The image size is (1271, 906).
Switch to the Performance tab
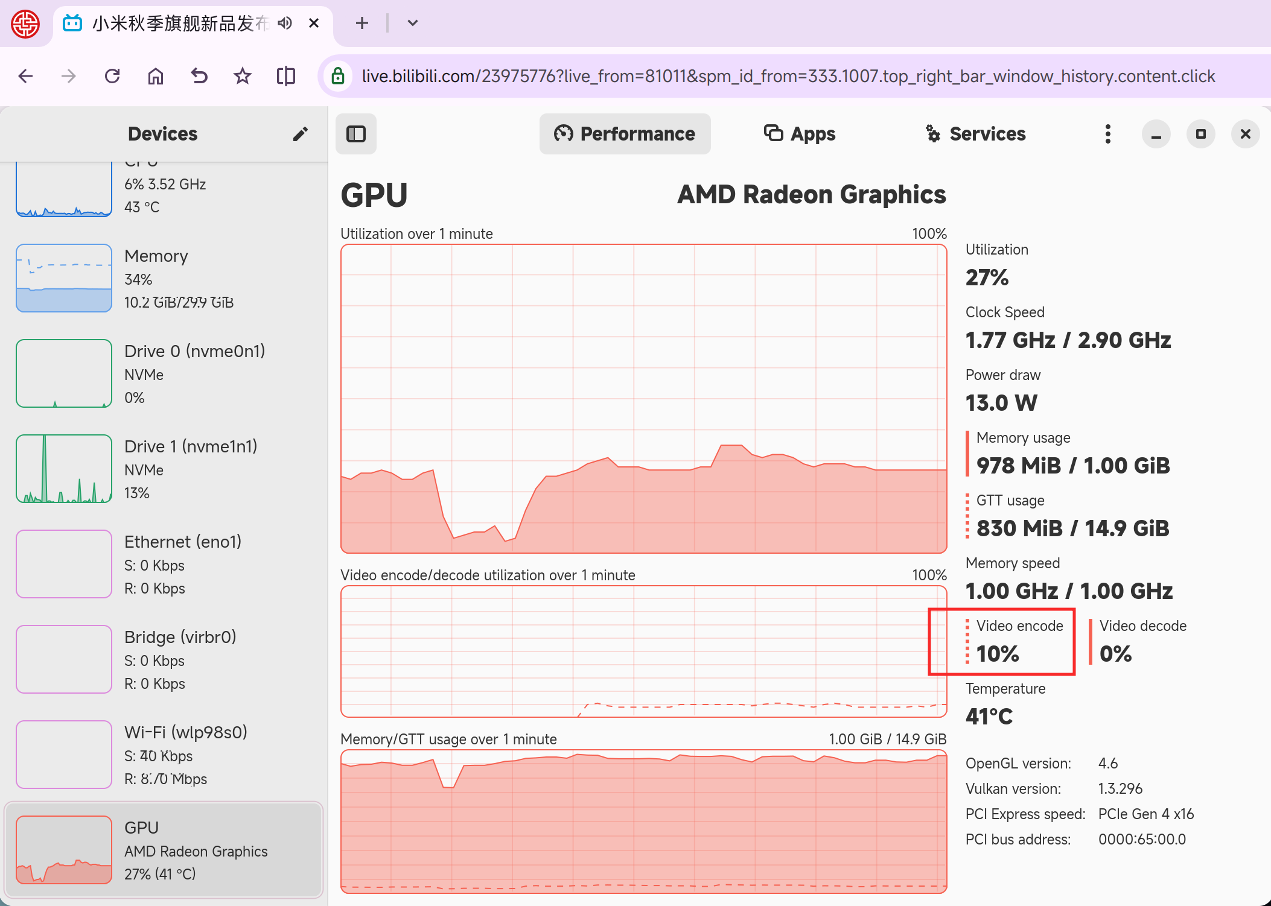625,134
